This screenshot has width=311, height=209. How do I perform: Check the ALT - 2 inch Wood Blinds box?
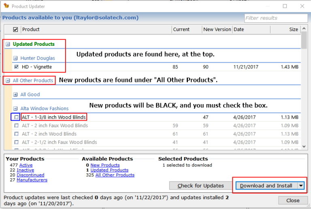(x=17, y=134)
